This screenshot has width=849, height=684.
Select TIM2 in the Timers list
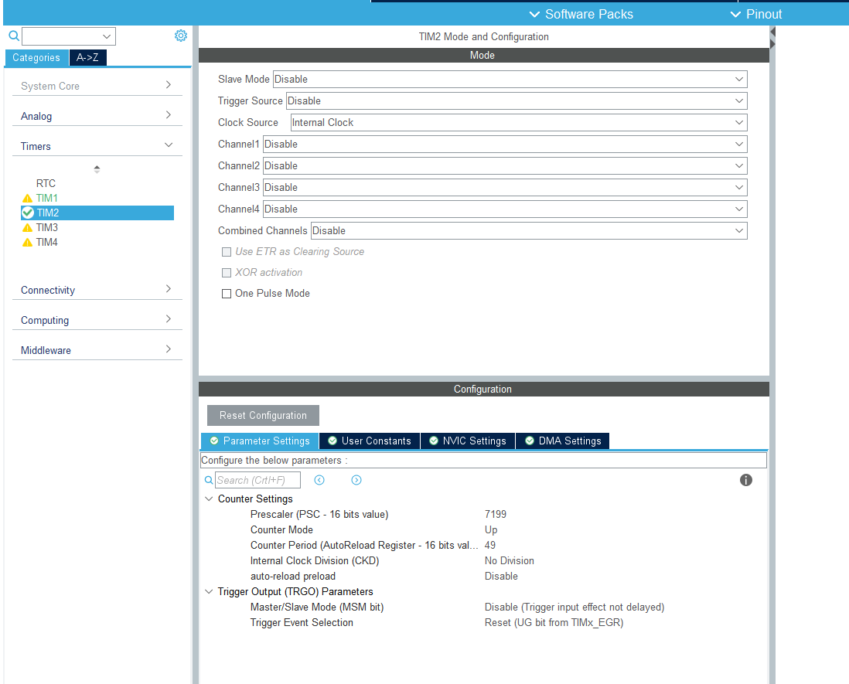pos(97,213)
